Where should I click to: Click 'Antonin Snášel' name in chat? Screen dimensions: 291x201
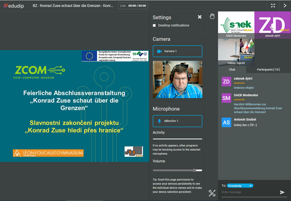point(245,119)
